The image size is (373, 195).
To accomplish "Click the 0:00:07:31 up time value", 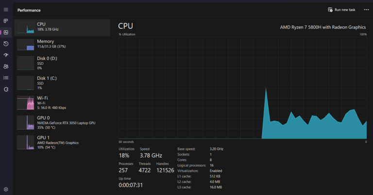I will coord(131,185).
